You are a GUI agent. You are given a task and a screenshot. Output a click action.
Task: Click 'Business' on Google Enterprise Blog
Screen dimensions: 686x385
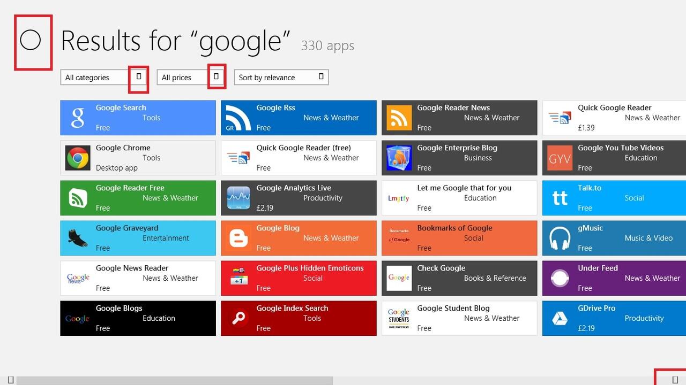pyautogui.click(x=478, y=158)
